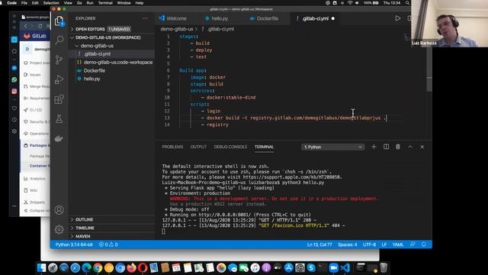Switch to the Problems panel tab
The width and height of the screenshot is (488, 275).
[x=172, y=147]
